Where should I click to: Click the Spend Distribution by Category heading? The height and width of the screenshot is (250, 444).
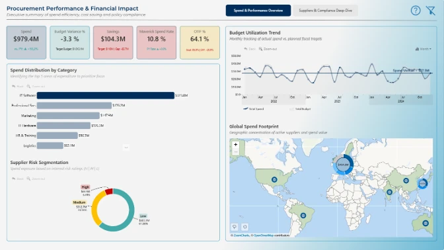(x=44, y=70)
